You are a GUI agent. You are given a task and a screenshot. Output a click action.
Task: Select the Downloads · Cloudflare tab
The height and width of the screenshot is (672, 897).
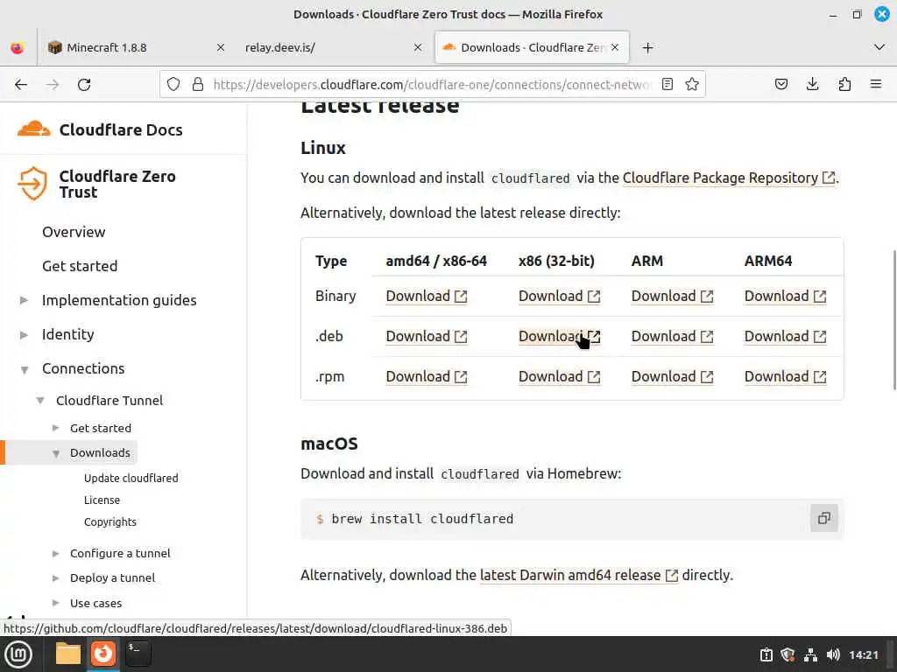pos(532,47)
